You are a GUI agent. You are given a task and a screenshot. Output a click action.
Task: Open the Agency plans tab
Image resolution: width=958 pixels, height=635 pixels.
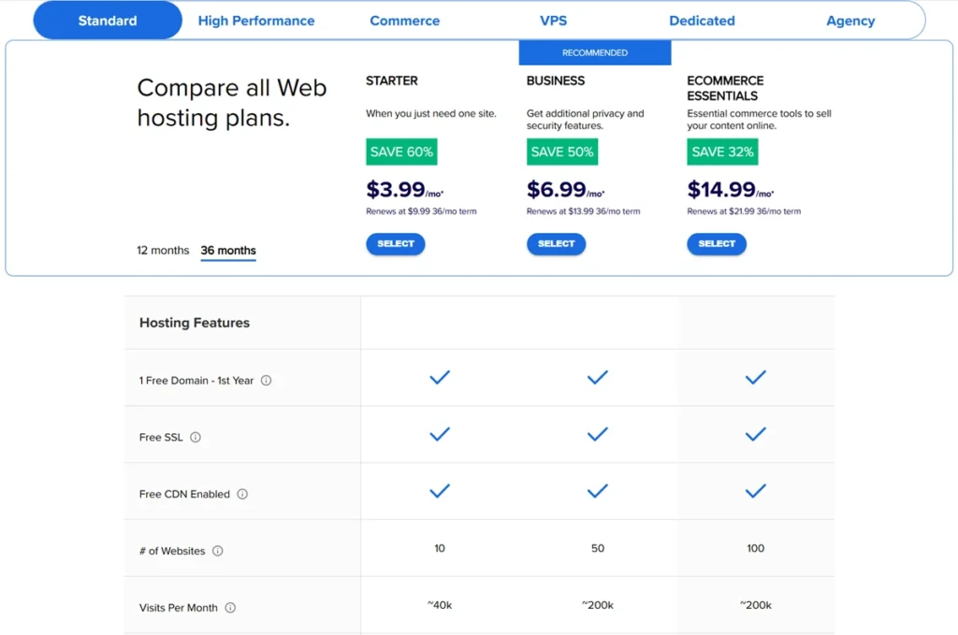tap(849, 20)
